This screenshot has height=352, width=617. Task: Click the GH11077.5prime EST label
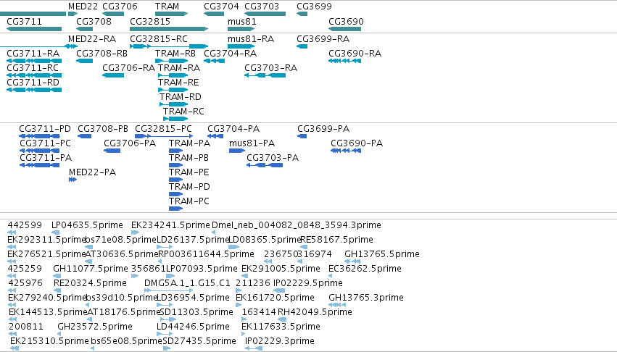tap(91, 269)
